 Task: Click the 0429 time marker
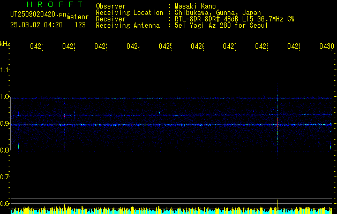(294, 46)
